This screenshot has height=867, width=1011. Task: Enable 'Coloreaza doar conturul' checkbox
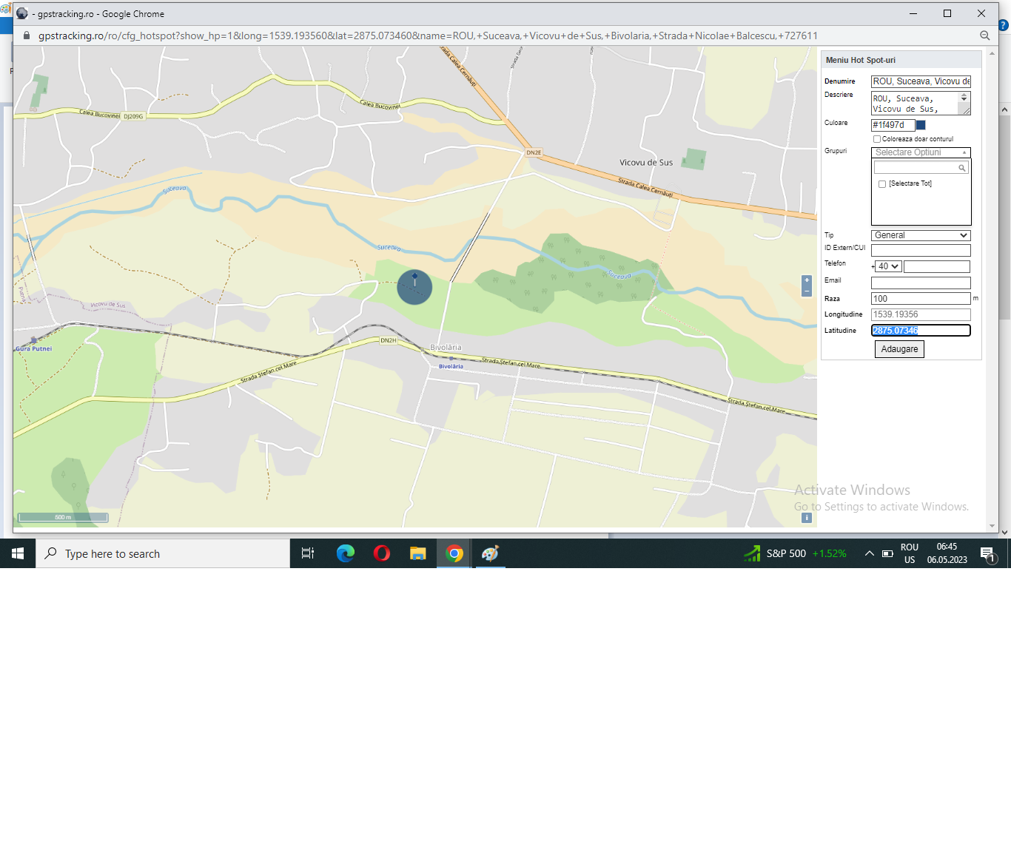pyautogui.click(x=877, y=139)
